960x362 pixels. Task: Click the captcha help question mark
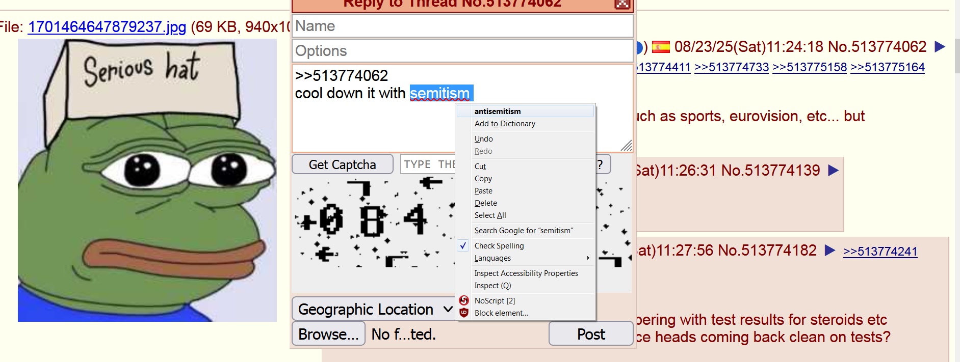click(601, 164)
